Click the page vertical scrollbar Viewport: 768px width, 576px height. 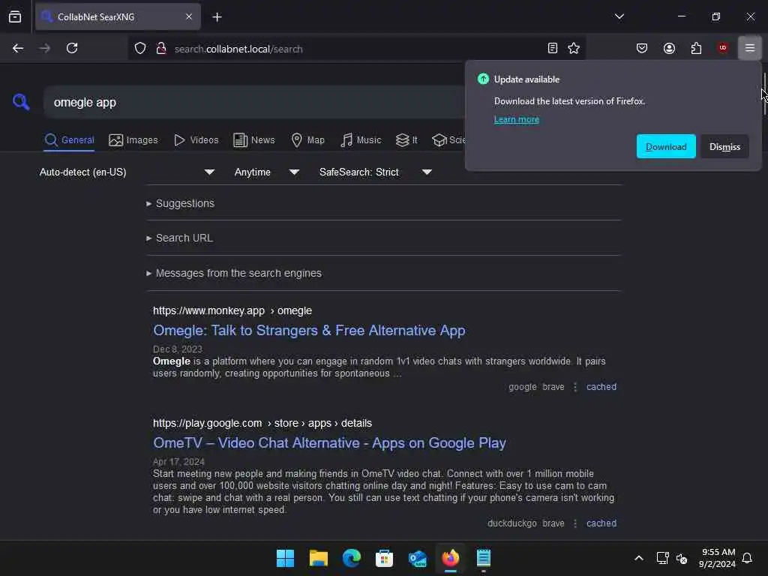point(764,94)
